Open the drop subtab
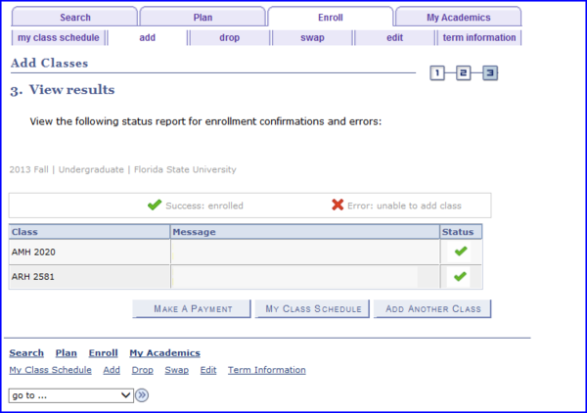The width and height of the screenshot is (587, 413). pos(230,37)
